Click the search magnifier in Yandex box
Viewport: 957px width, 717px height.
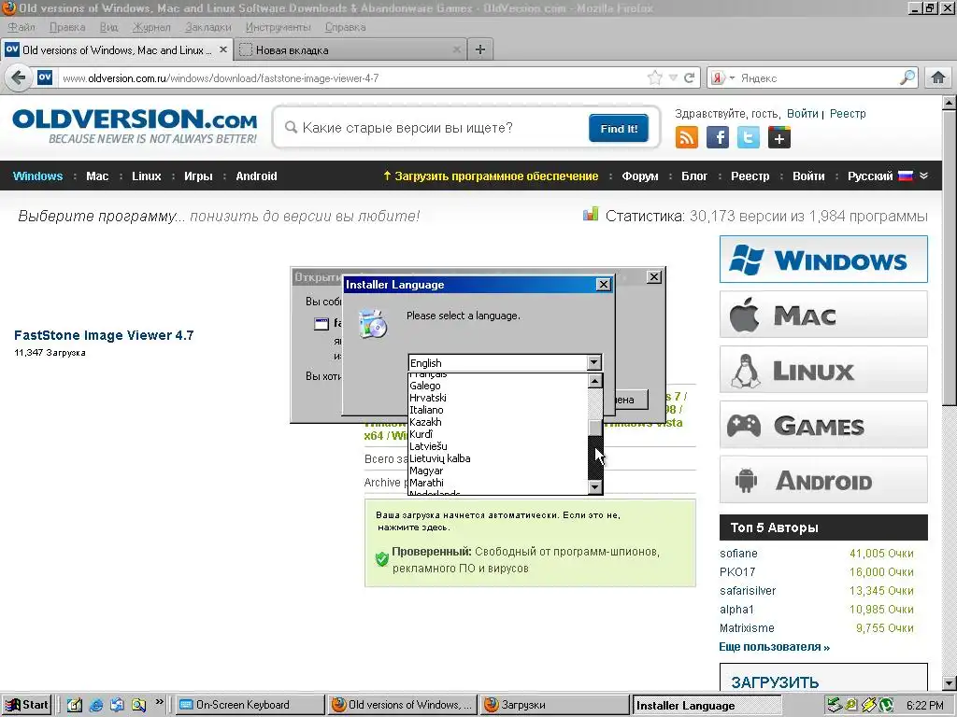pos(907,77)
